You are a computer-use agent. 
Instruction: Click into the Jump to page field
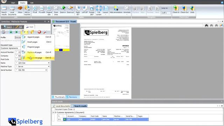166,13
